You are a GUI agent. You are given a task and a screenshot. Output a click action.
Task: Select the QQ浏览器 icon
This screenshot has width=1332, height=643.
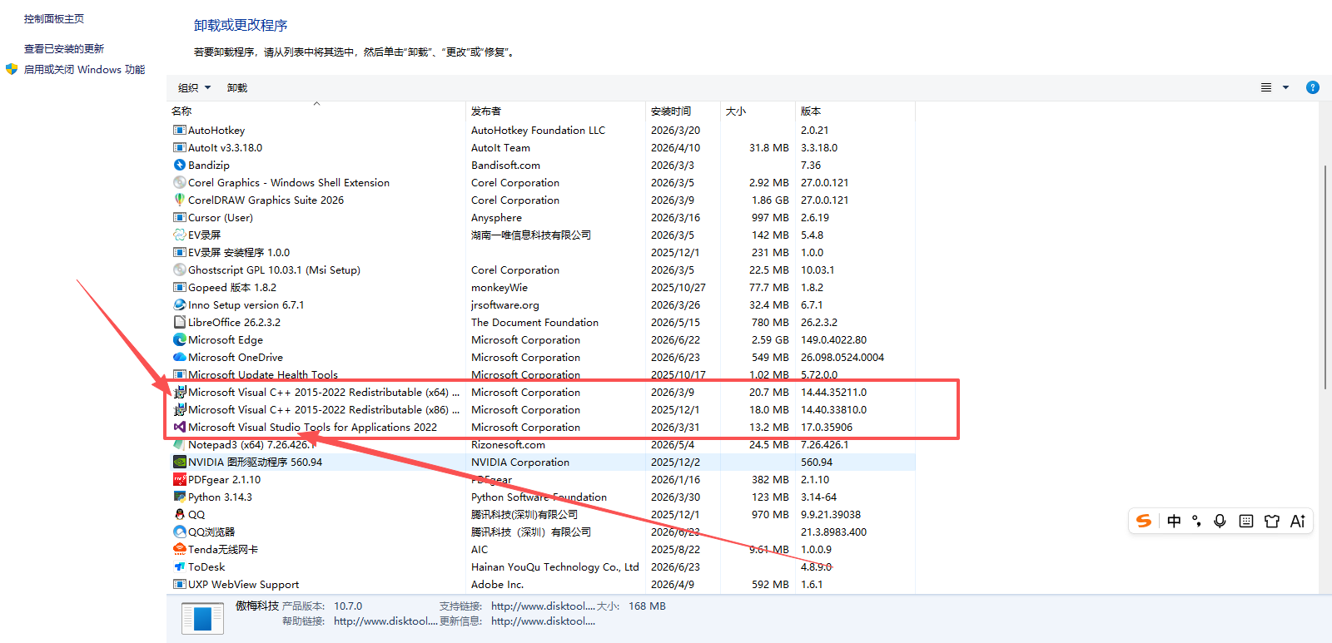coord(179,532)
